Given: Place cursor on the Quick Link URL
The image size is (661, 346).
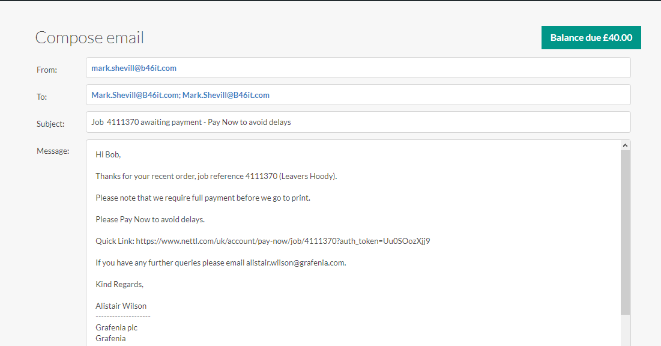Looking at the screenshot, I should click(283, 241).
